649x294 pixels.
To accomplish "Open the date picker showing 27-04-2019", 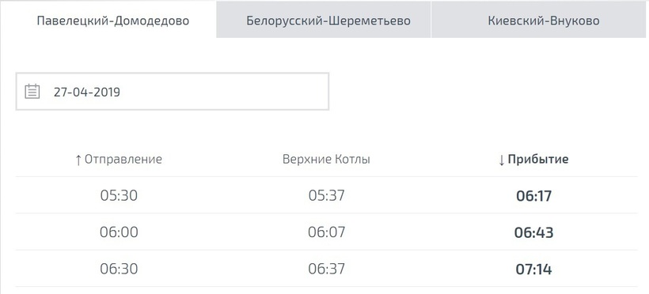I will coord(173,92).
